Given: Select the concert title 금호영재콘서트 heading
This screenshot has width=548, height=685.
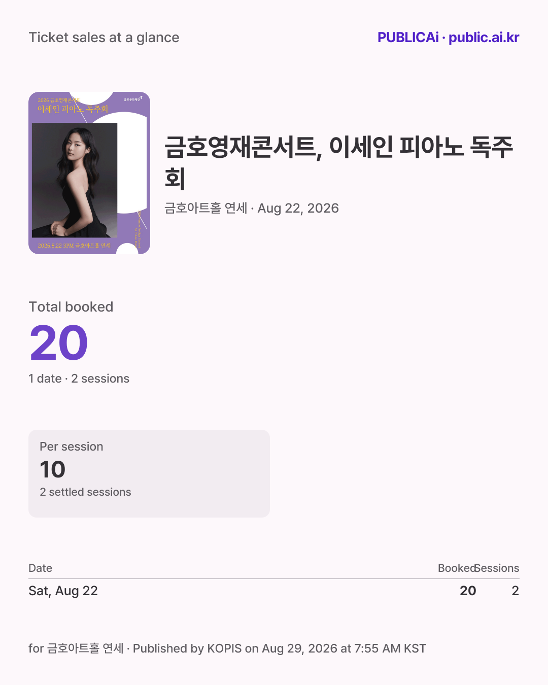Looking at the screenshot, I should click(x=339, y=162).
